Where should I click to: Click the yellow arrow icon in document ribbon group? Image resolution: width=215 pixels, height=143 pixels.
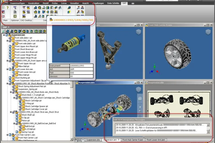(x=48, y=12)
